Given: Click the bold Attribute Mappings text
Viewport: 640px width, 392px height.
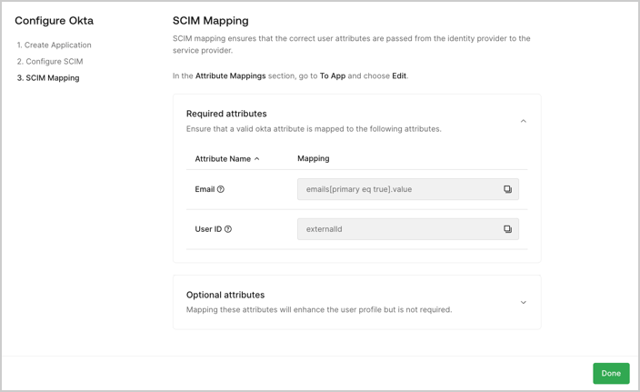Looking at the screenshot, I should click(231, 76).
